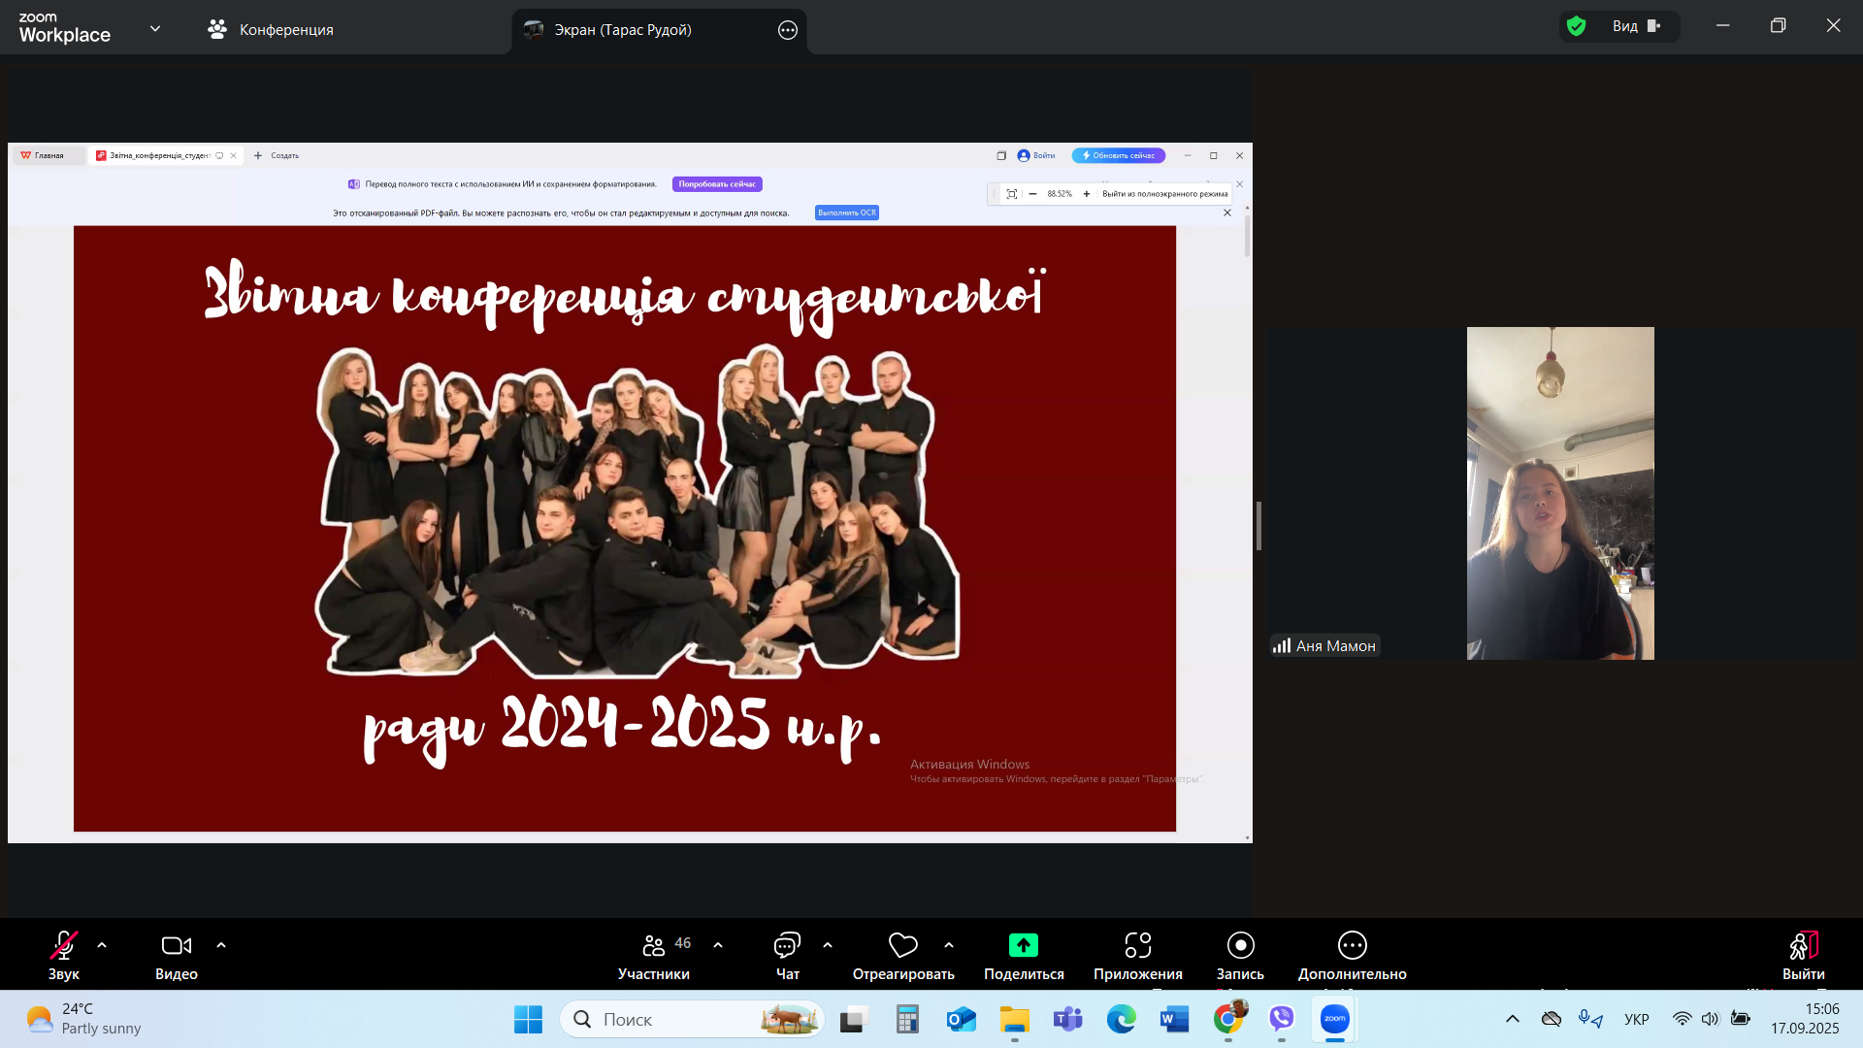This screenshot has width=1863, height=1048.
Task: Open the Chat panel
Action: pos(787,946)
